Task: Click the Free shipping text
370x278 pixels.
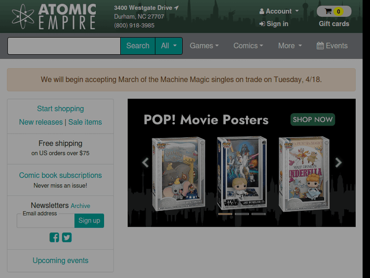Action: click(x=60, y=143)
